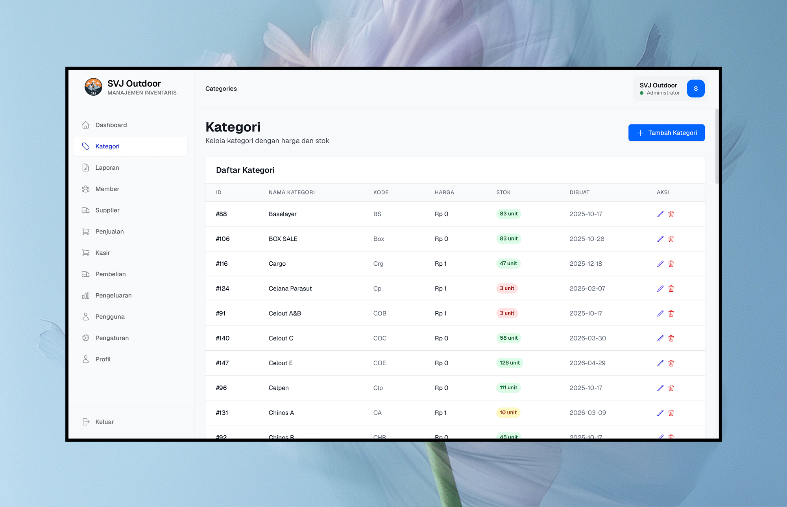Open the blue S user avatar
This screenshot has height=507, width=787.
coord(696,89)
